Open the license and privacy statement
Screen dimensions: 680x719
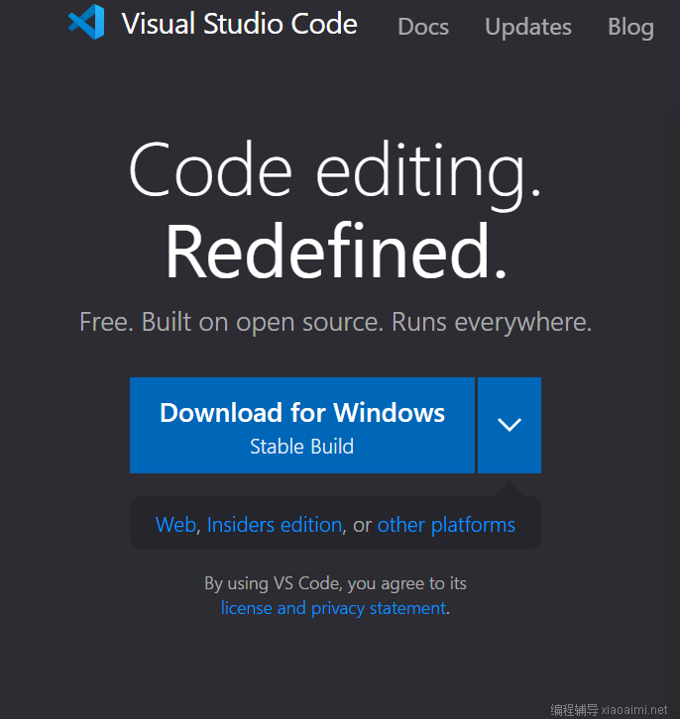click(334, 608)
